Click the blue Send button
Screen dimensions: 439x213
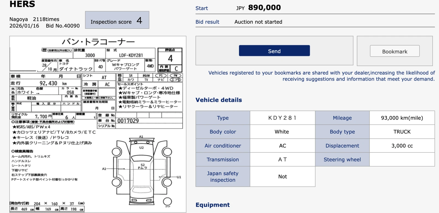[x=274, y=51]
